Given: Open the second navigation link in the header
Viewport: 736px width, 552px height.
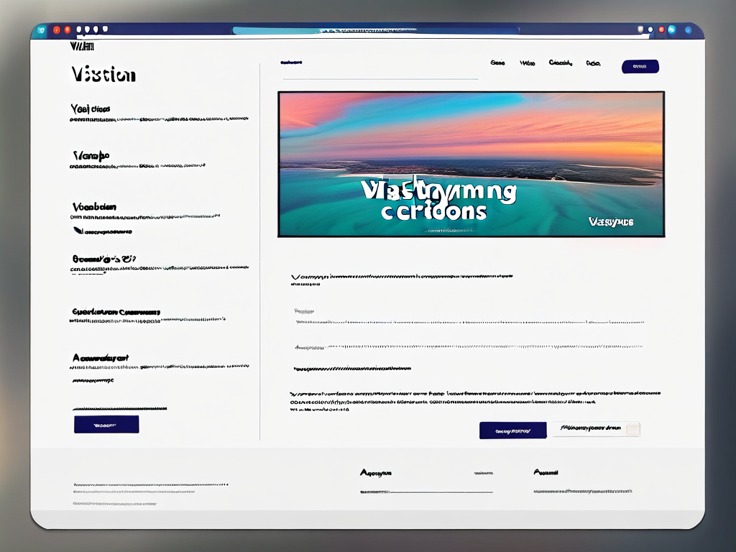Looking at the screenshot, I should pos(528,63).
